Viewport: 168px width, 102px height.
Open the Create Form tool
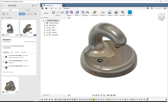click(71, 12)
